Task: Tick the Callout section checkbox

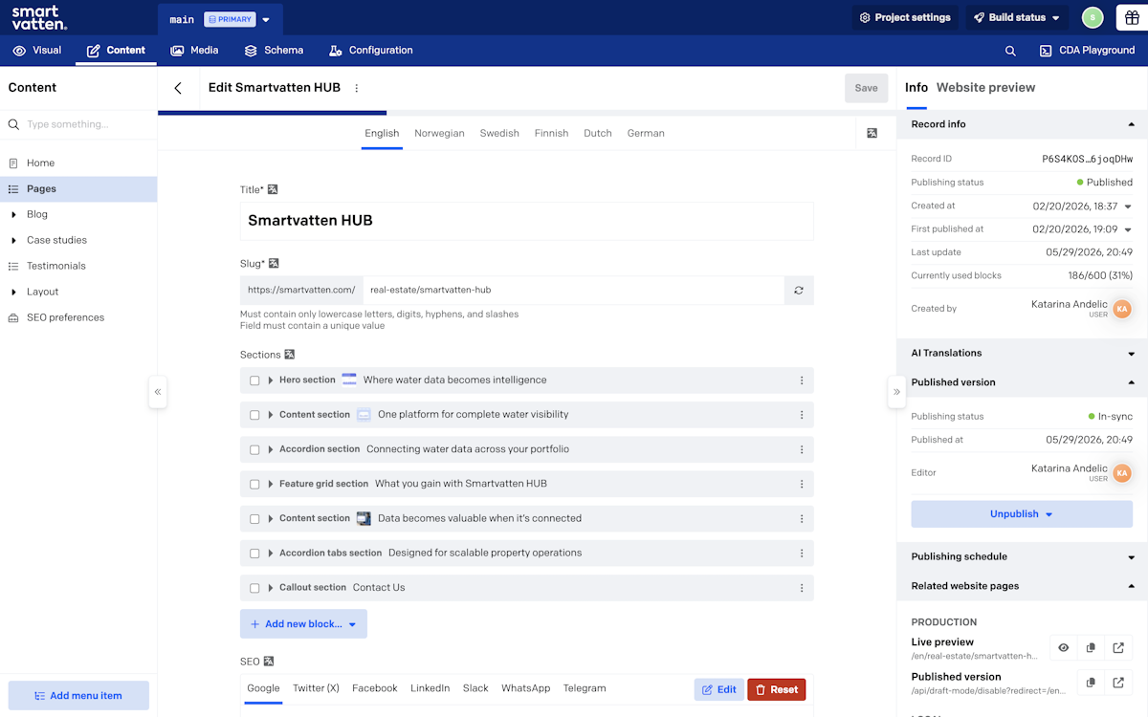Action: 254,587
